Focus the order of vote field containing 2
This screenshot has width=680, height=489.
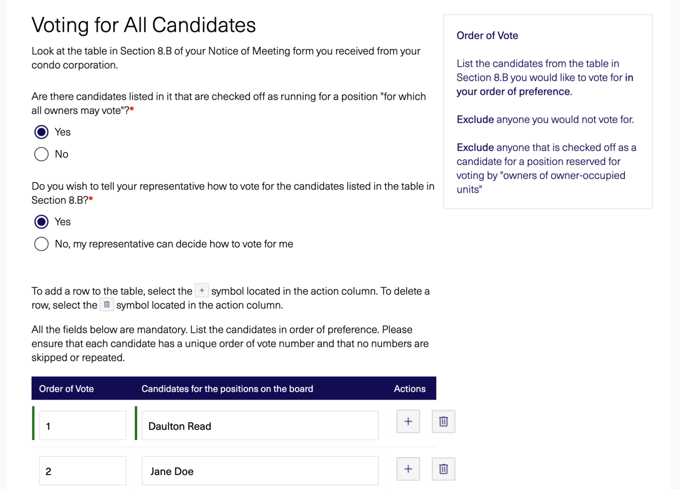(83, 471)
